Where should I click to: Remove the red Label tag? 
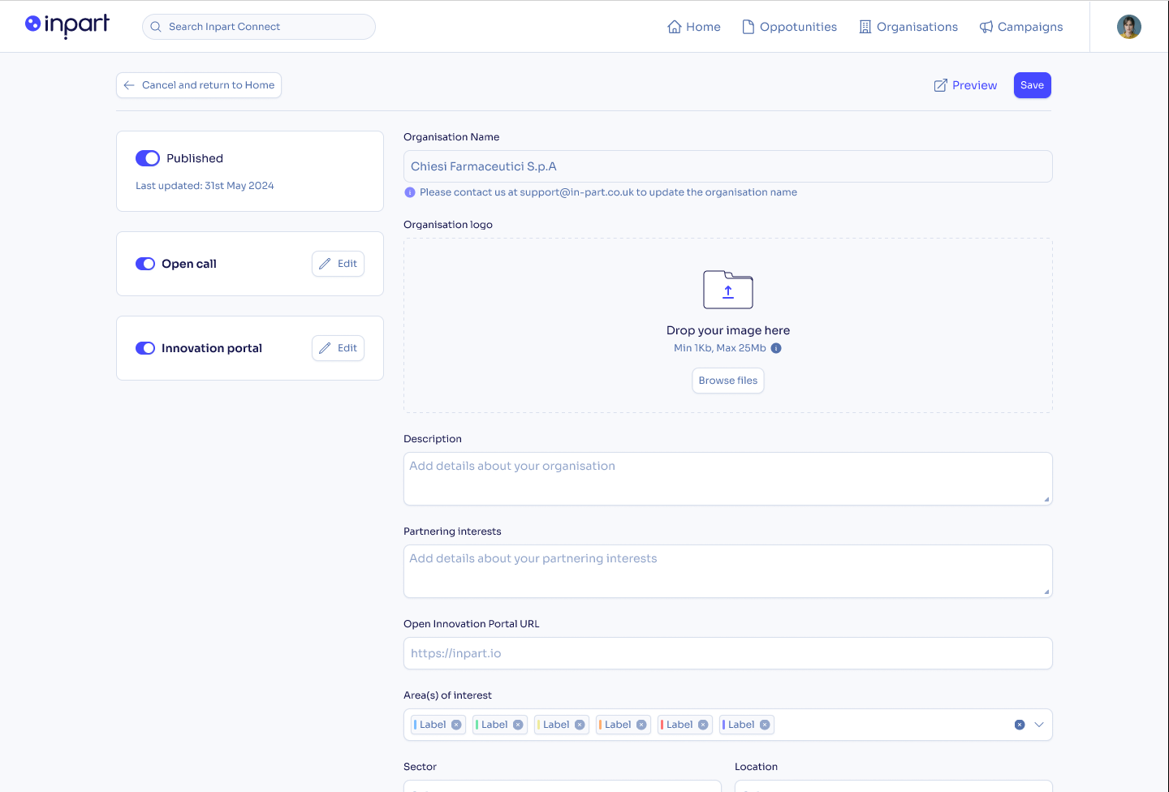pyautogui.click(x=703, y=725)
